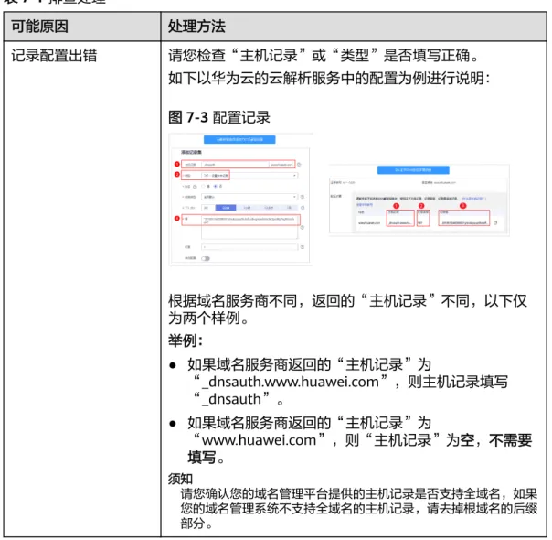
Task: Click line starting "请您检查“主机记录”"
Action: click(324, 55)
